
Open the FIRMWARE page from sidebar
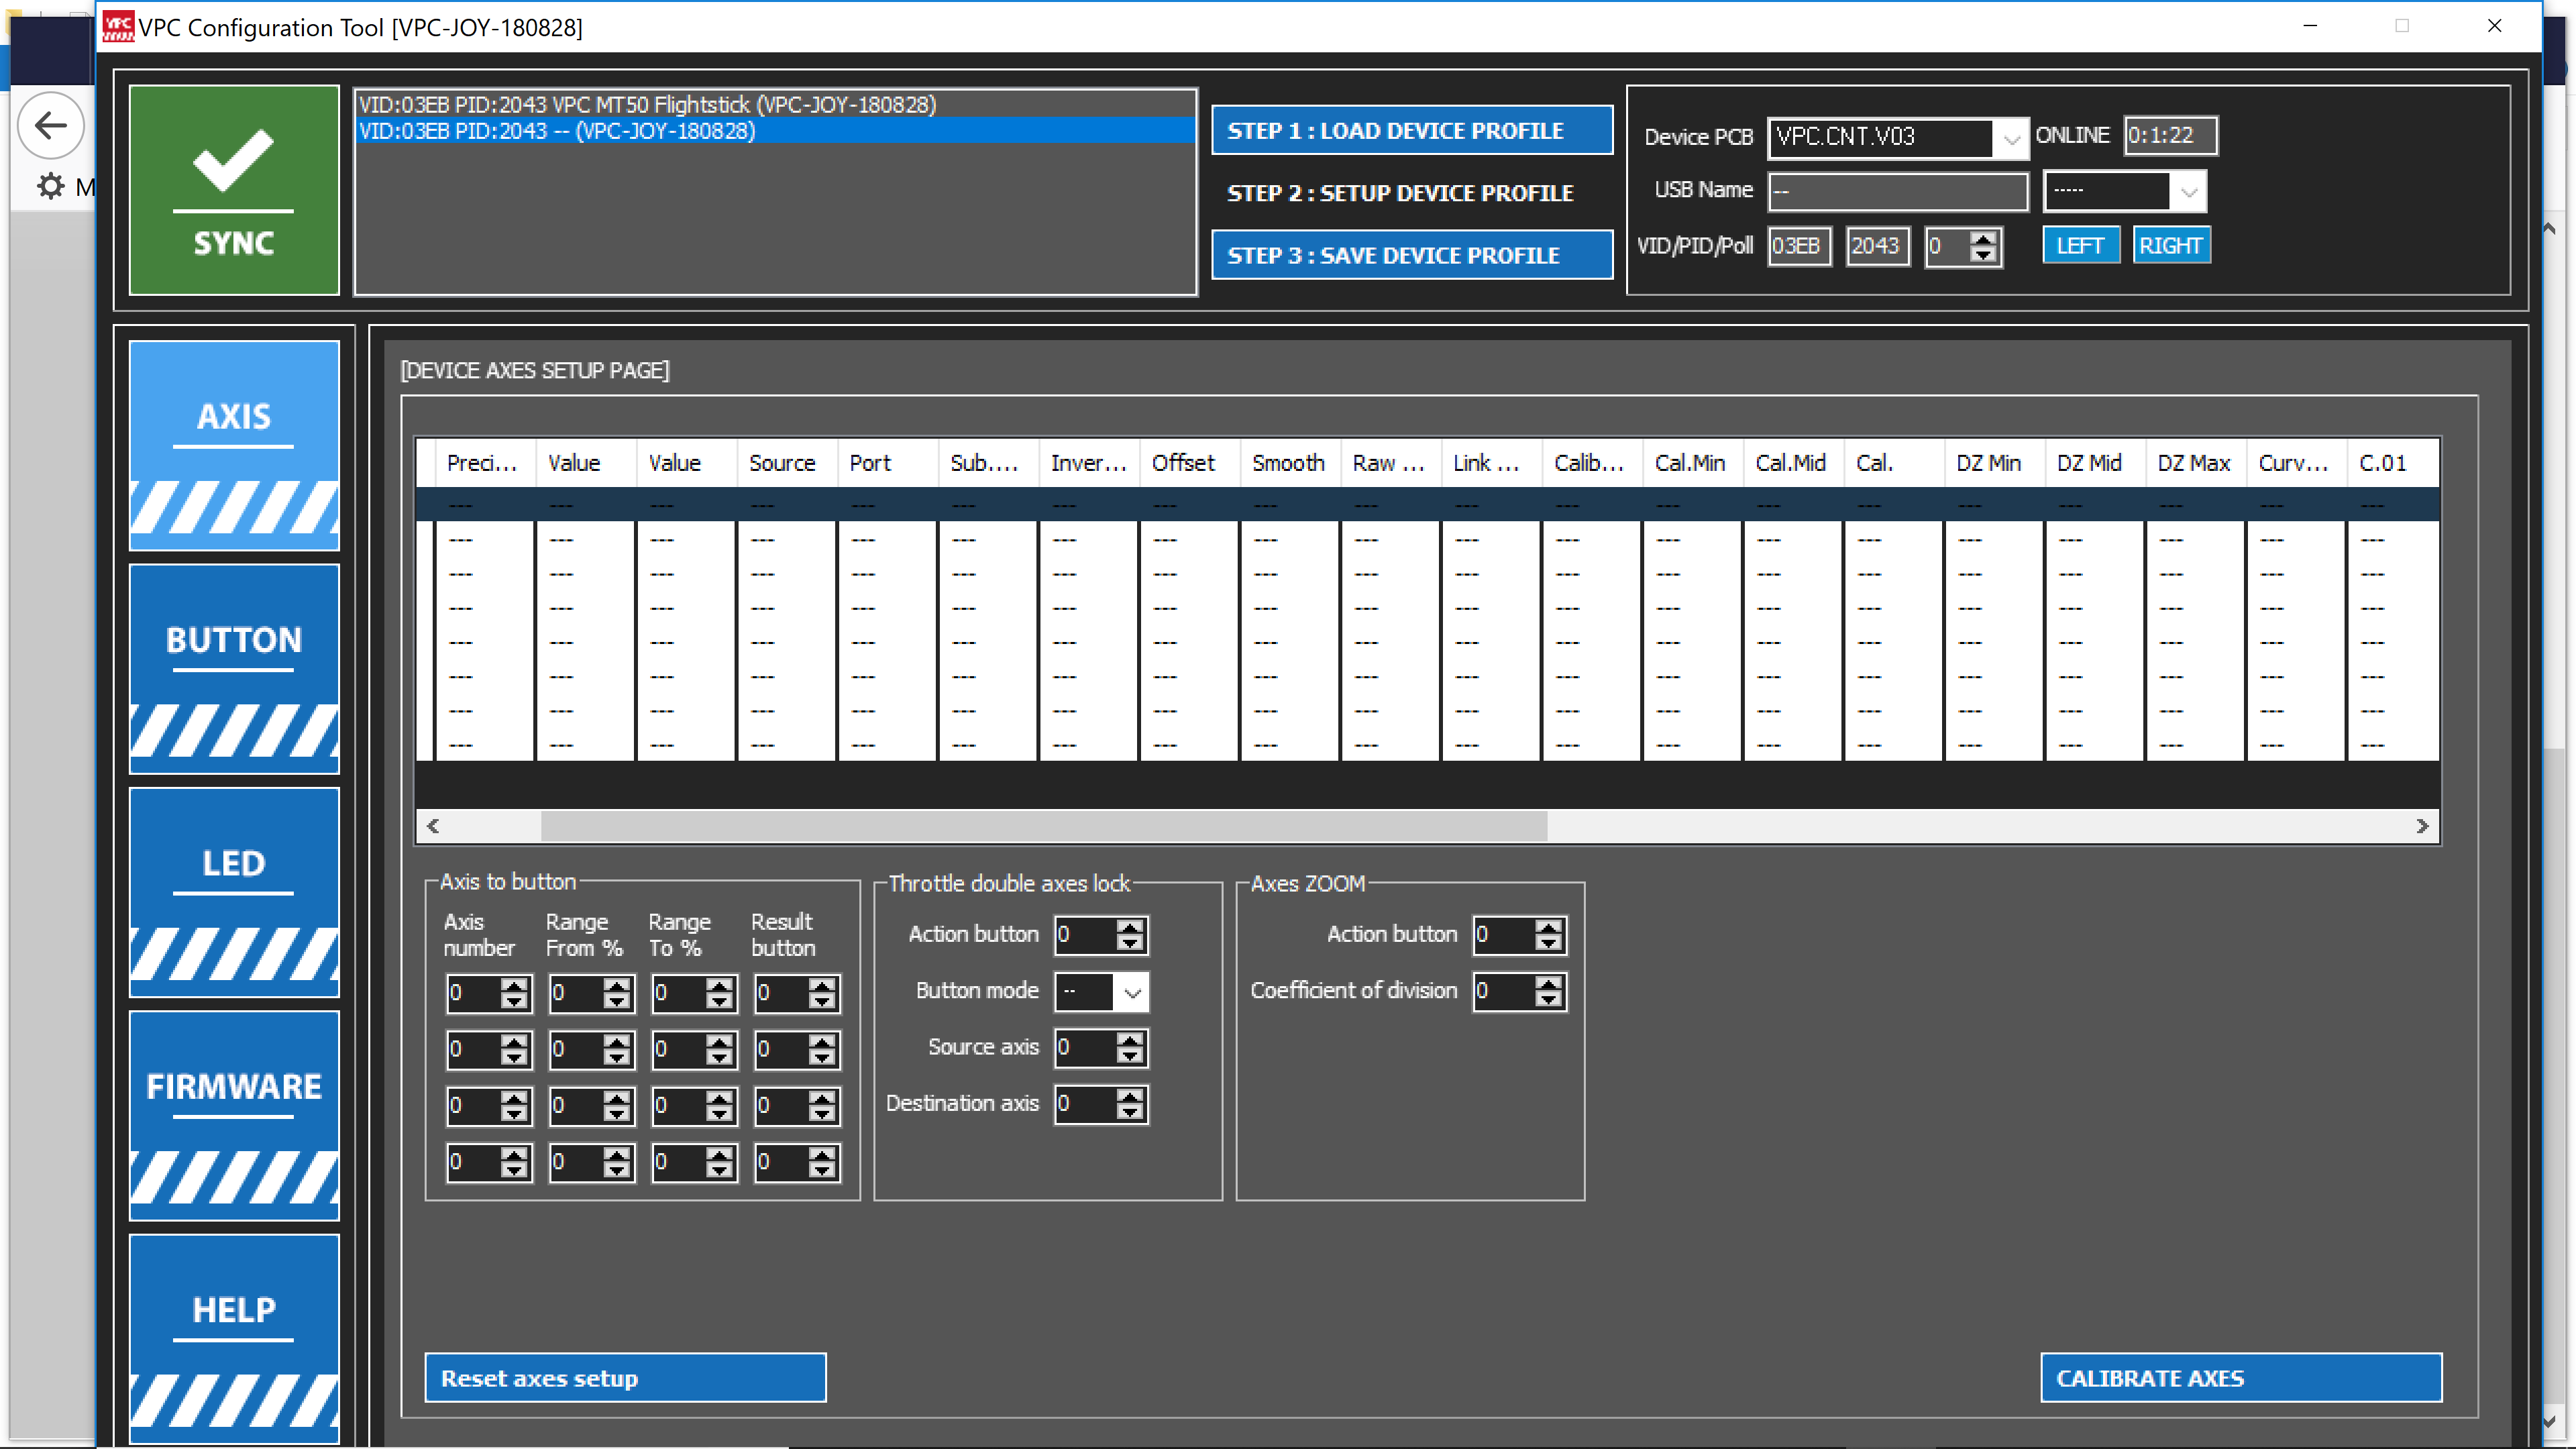click(233, 1114)
